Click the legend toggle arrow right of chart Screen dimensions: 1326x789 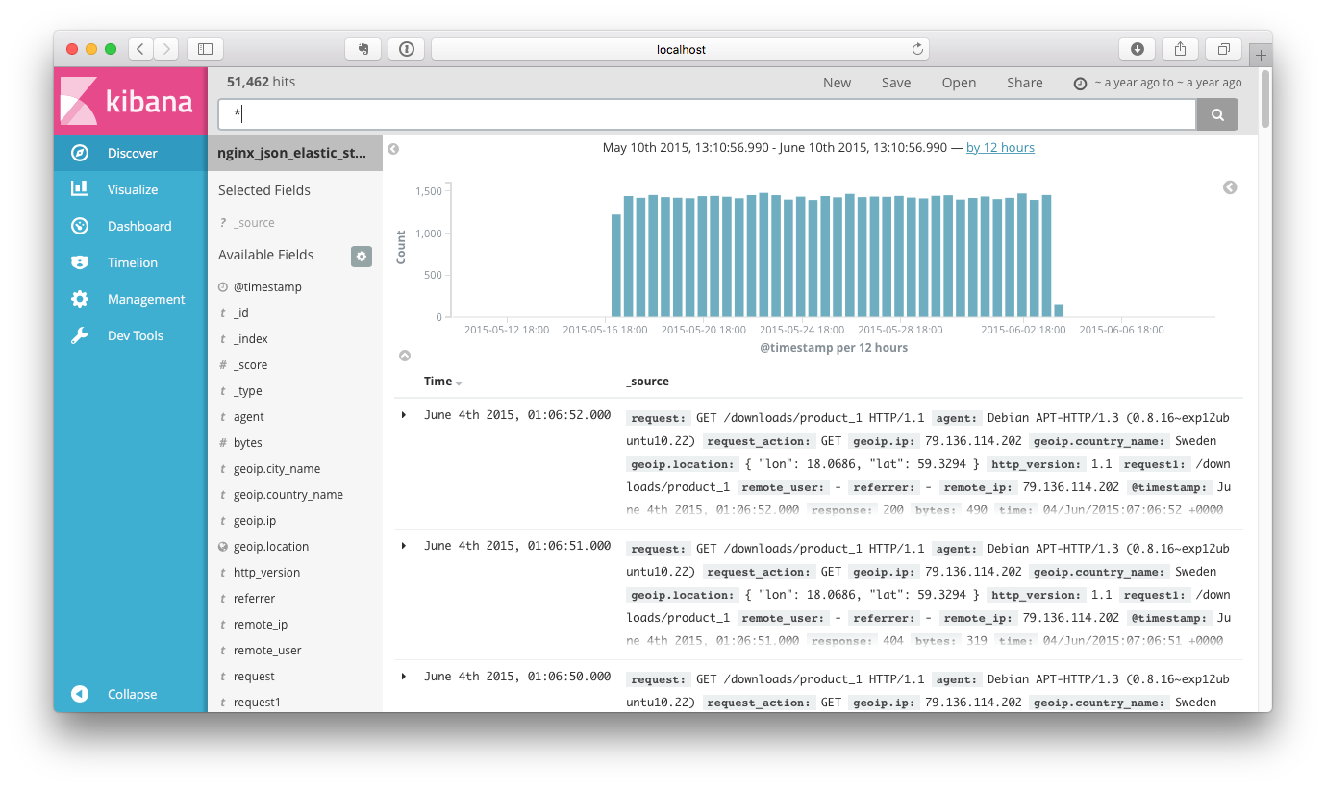[x=1230, y=187]
